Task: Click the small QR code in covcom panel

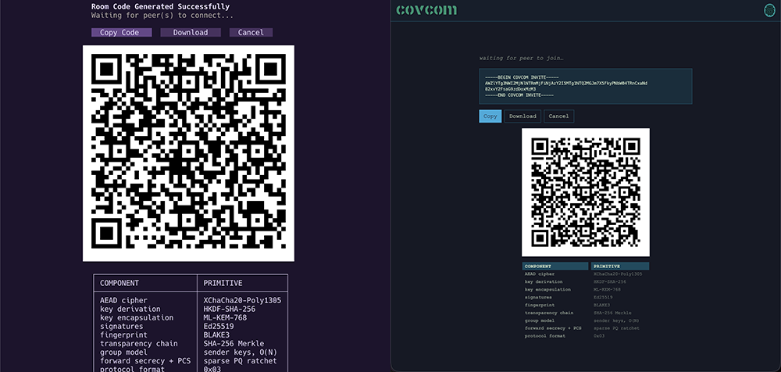Action: pyautogui.click(x=585, y=192)
